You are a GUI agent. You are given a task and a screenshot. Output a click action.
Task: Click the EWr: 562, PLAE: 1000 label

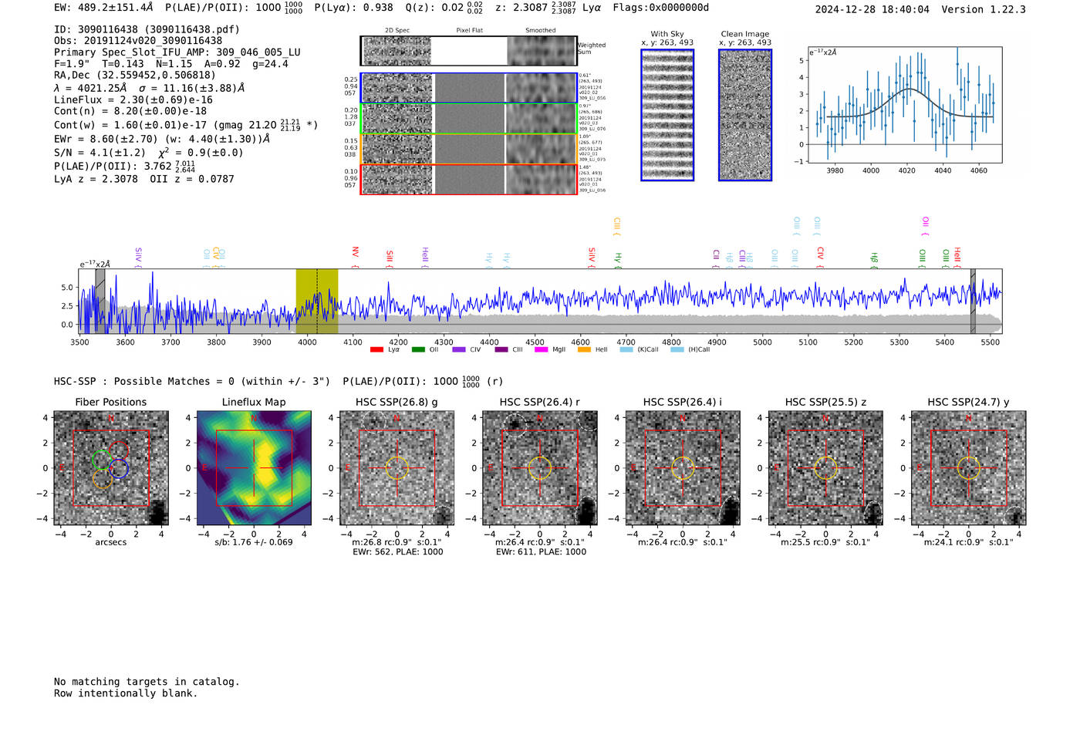tap(398, 552)
